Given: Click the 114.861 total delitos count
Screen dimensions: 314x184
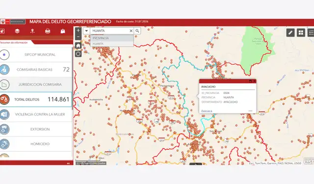Looking at the screenshot, I should (58, 99).
